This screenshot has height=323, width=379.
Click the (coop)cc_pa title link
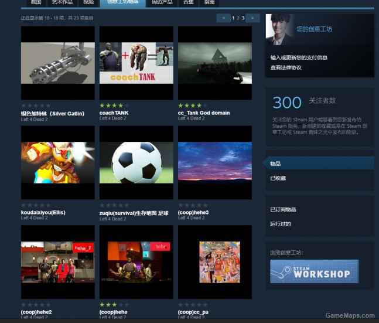193,312
